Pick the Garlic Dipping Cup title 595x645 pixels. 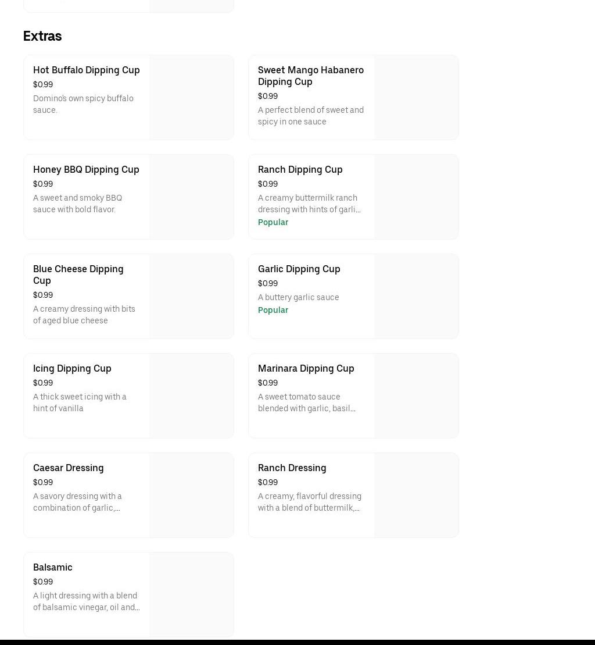click(x=299, y=269)
